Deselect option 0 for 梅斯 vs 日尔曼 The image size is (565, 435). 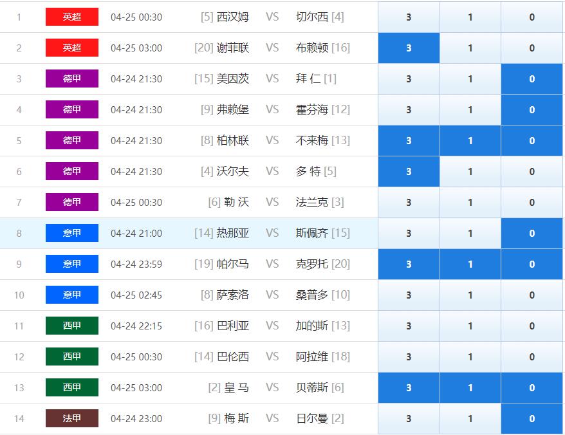pos(532,418)
